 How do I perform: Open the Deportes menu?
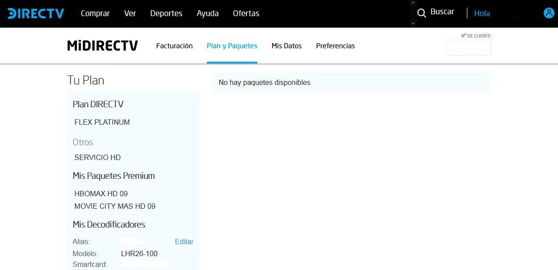[x=166, y=13]
